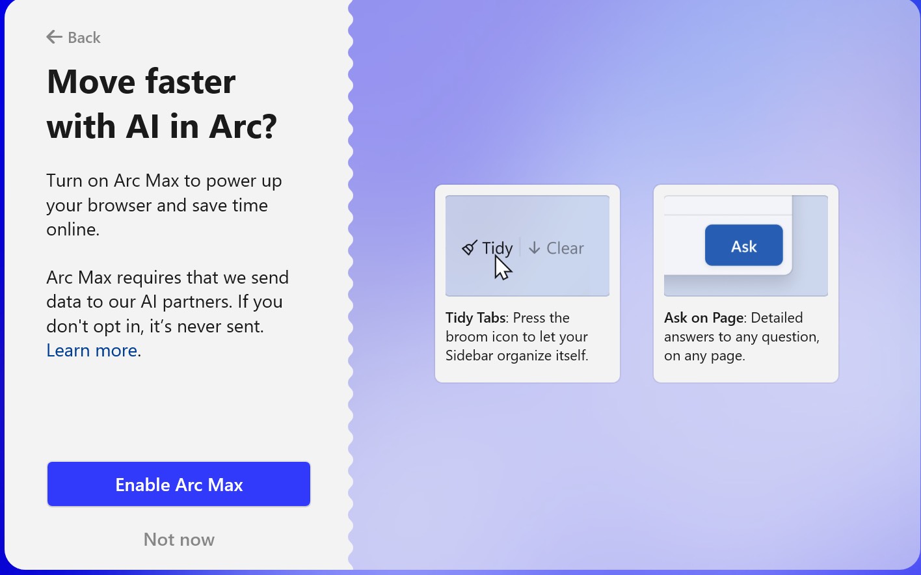Open the Learn more link
921x575 pixels.
coord(92,350)
